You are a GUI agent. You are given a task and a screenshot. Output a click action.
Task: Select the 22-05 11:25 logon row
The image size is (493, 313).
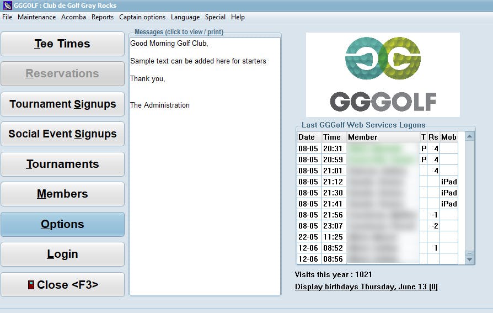(x=377, y=236)
